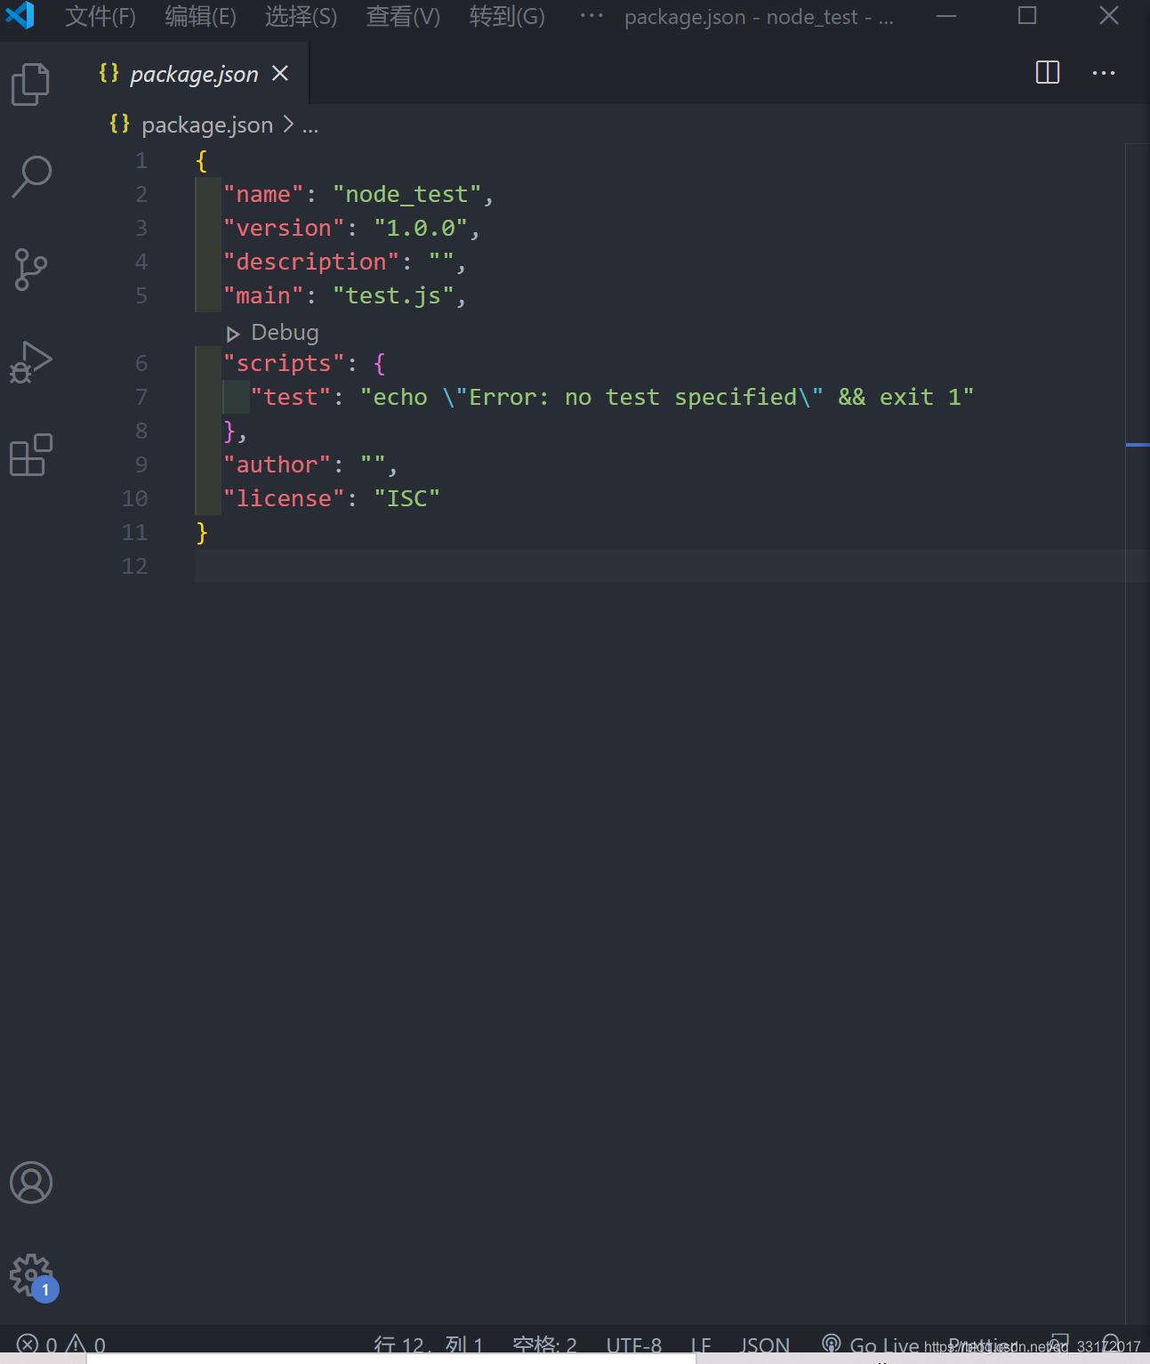1150x1364 pixels.
Task: Click the "test.js" value
Action: pyautogui.click(x=393, y=295)
